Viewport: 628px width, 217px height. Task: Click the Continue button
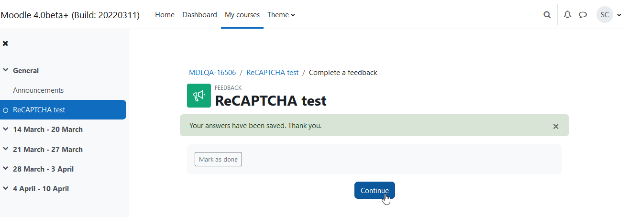pyautogui.click(x=375, y=190)
